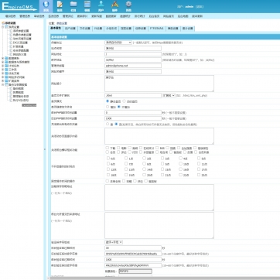Open the Column folder icon in header

[73, 5]
